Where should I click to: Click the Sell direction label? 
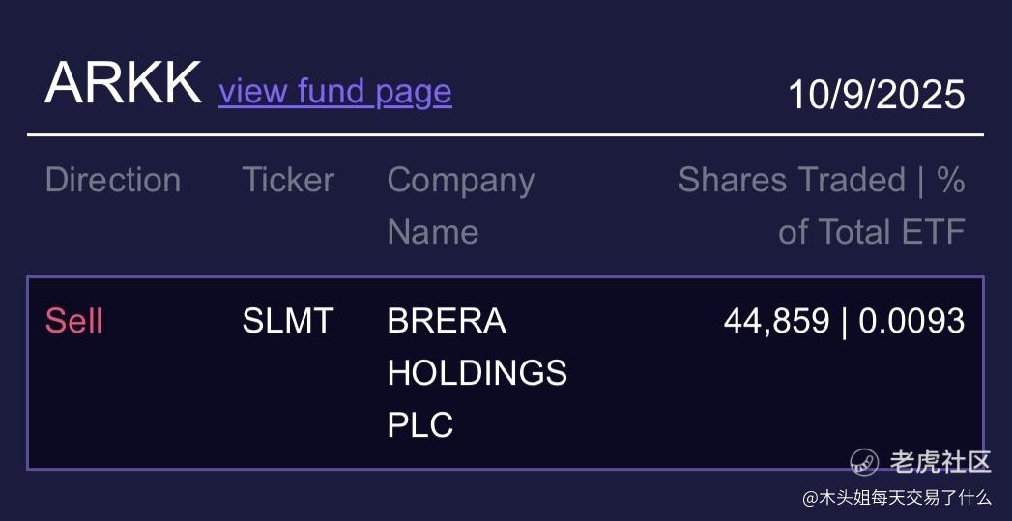(73, 321)
